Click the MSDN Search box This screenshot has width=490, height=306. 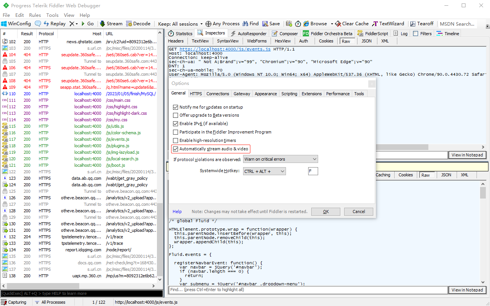[x=457, y=24]
